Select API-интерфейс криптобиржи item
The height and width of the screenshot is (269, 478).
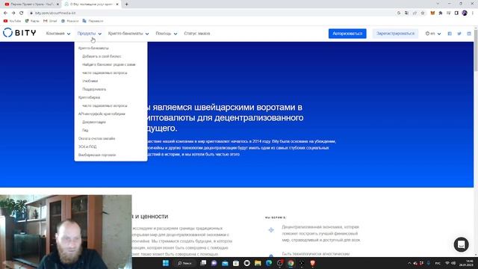point(102,114)
